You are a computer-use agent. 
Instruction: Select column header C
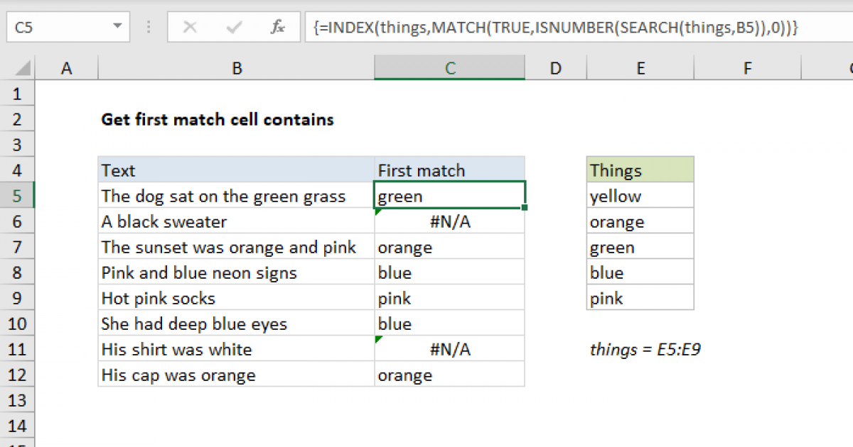(449, 67)
